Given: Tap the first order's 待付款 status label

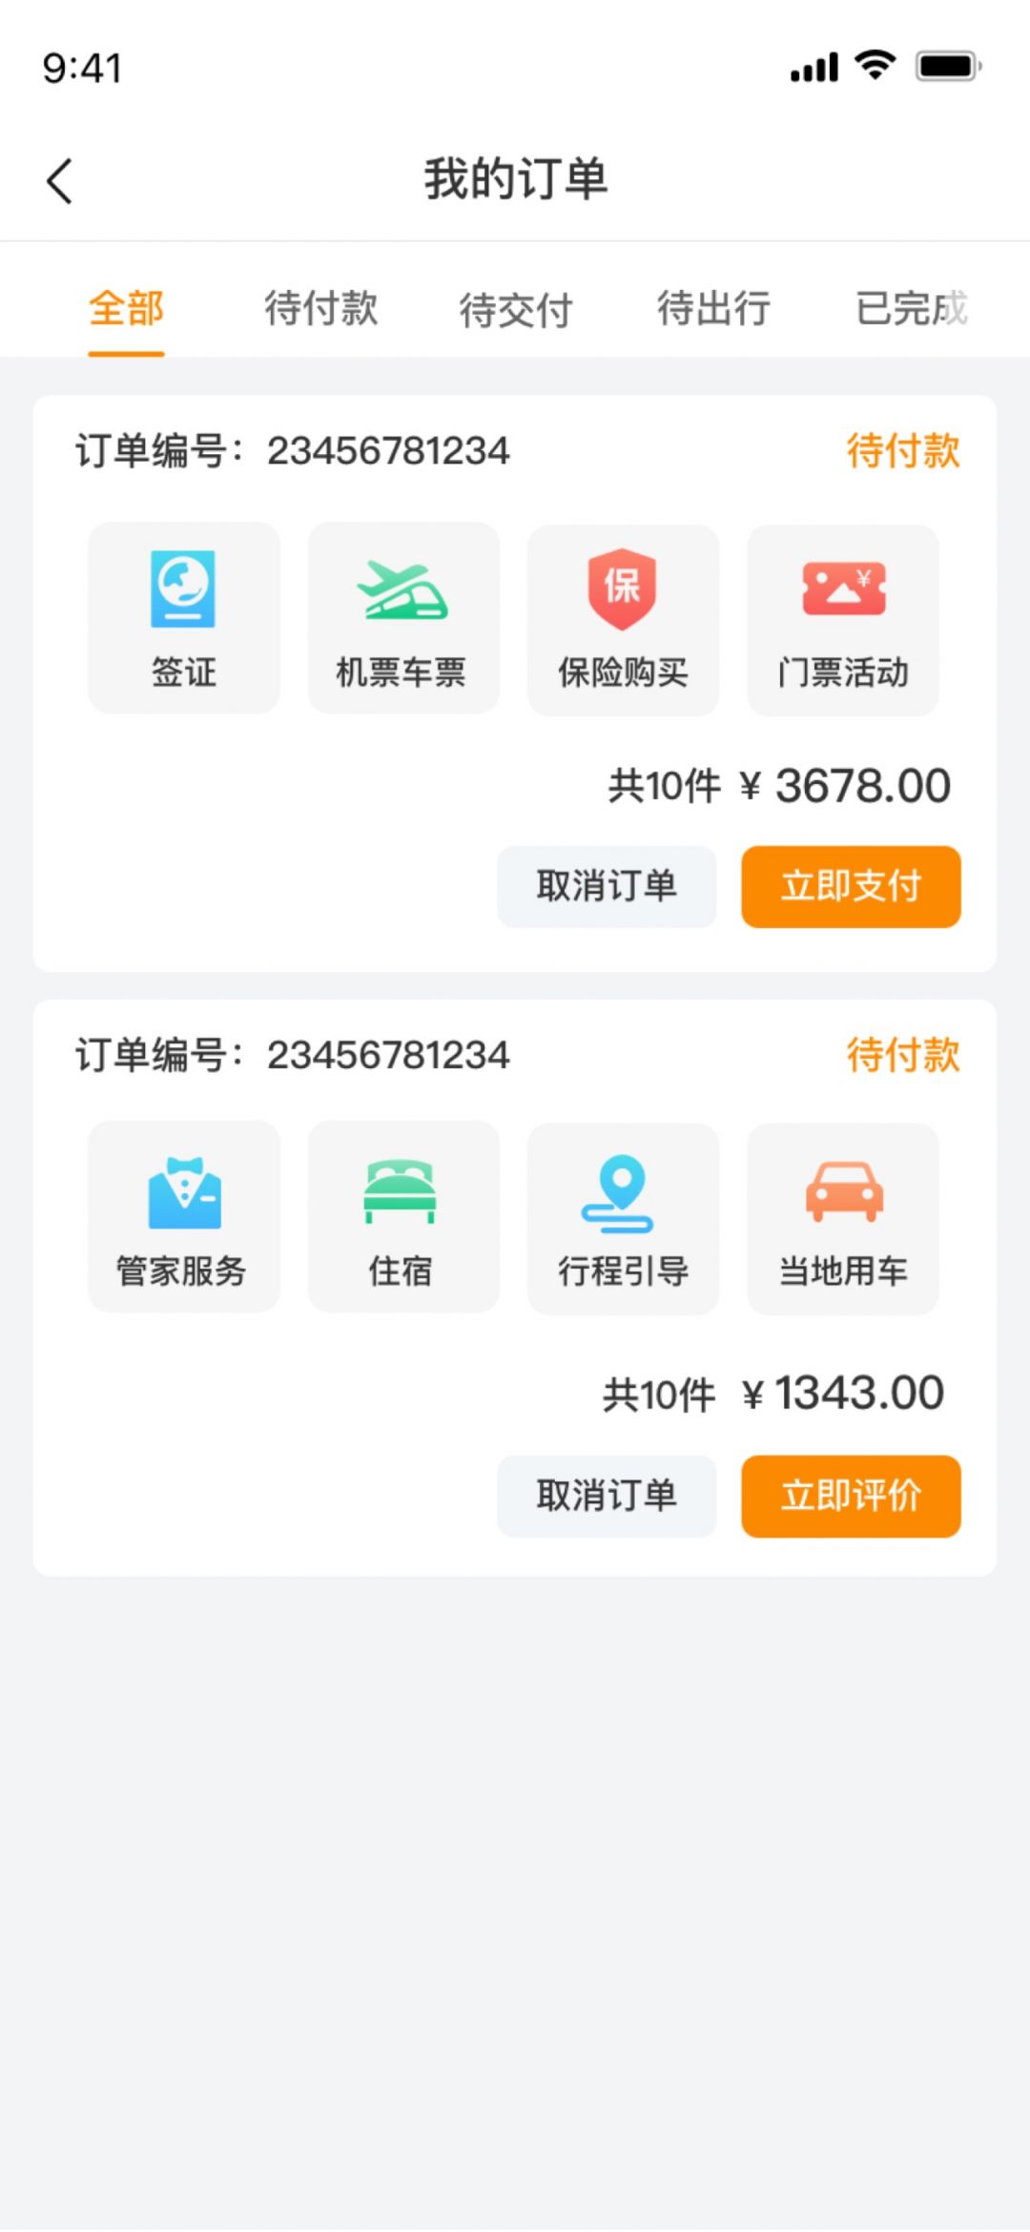Looking at the screenshot, I should (x=903, y=450).
